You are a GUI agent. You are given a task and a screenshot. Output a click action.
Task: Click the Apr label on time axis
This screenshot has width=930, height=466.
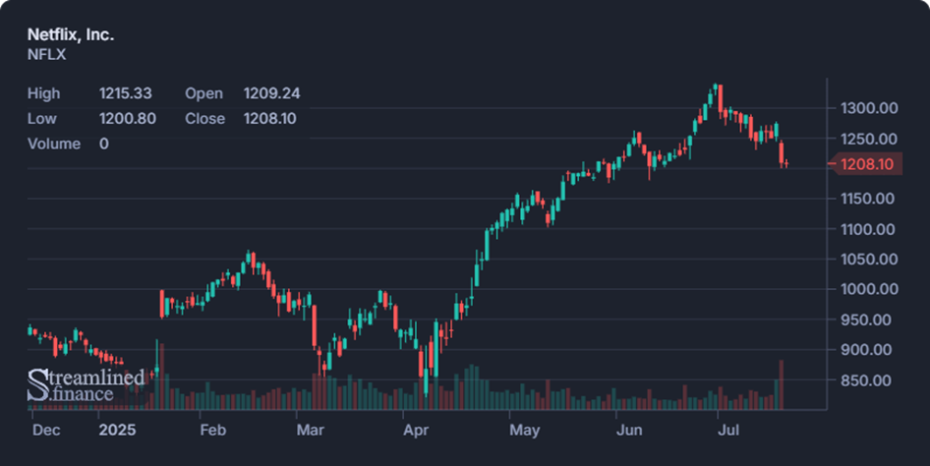(416, 430)
